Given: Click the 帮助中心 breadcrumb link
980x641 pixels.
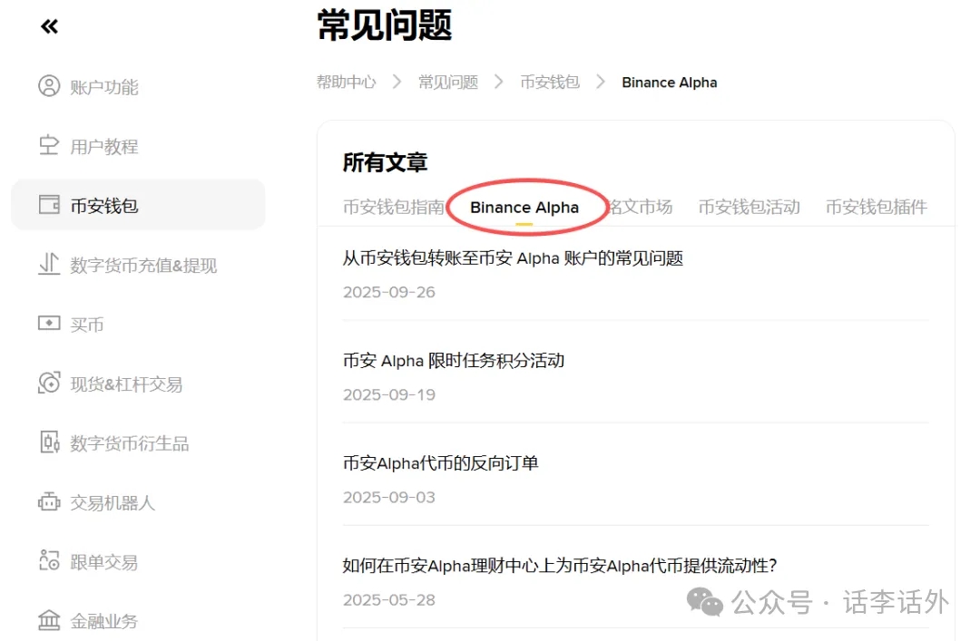Looking at the screenshot, I should pos(346,82).
